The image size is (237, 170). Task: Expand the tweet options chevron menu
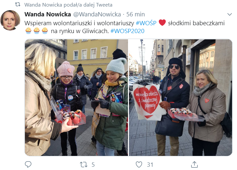click(x=229, y=14)
